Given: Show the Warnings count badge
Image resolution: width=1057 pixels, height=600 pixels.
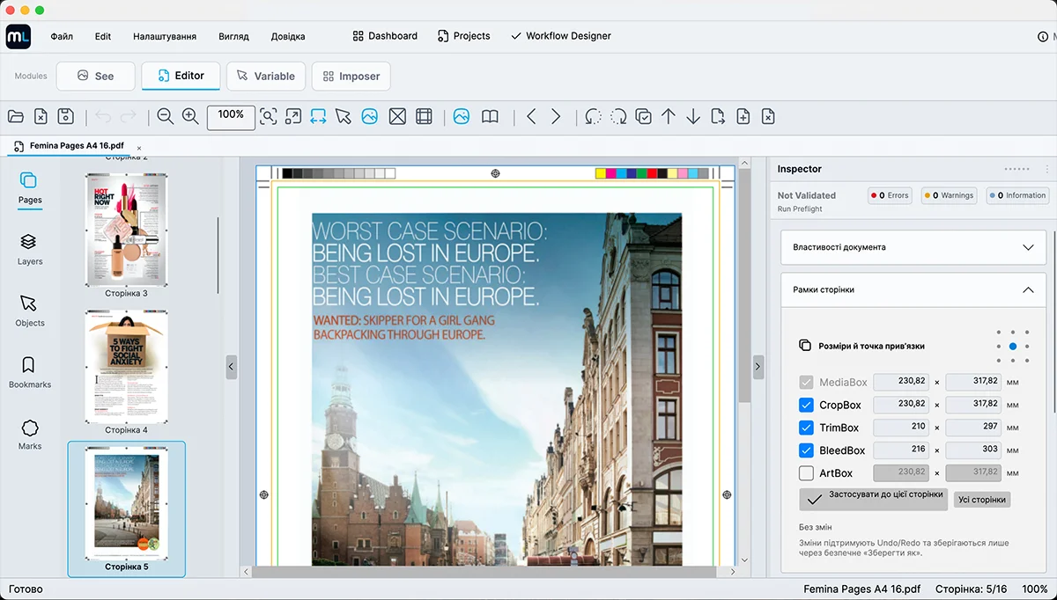Looking at the screenshot, I should pyautogui.click(x=950, y=195).
